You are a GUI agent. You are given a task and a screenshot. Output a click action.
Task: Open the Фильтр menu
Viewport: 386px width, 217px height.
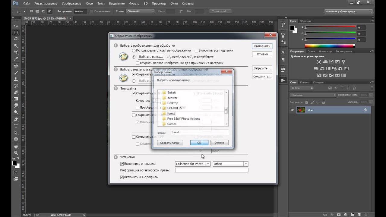(134, 4)
